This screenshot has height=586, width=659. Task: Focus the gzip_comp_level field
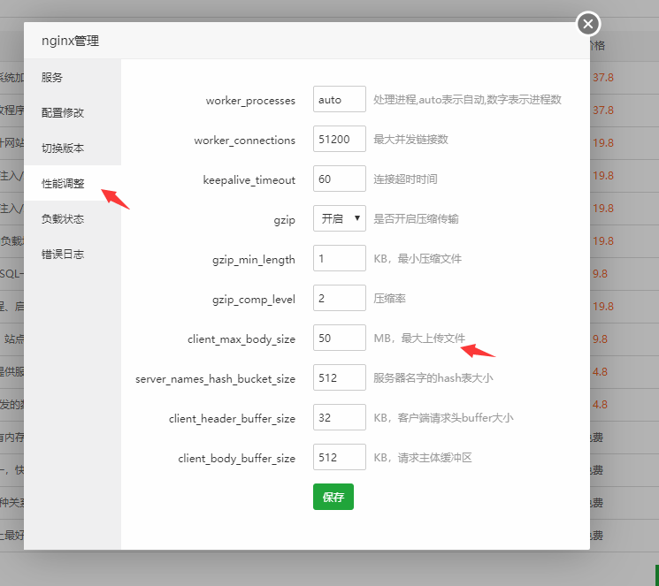pyautogui.click(x=339, y=298)
